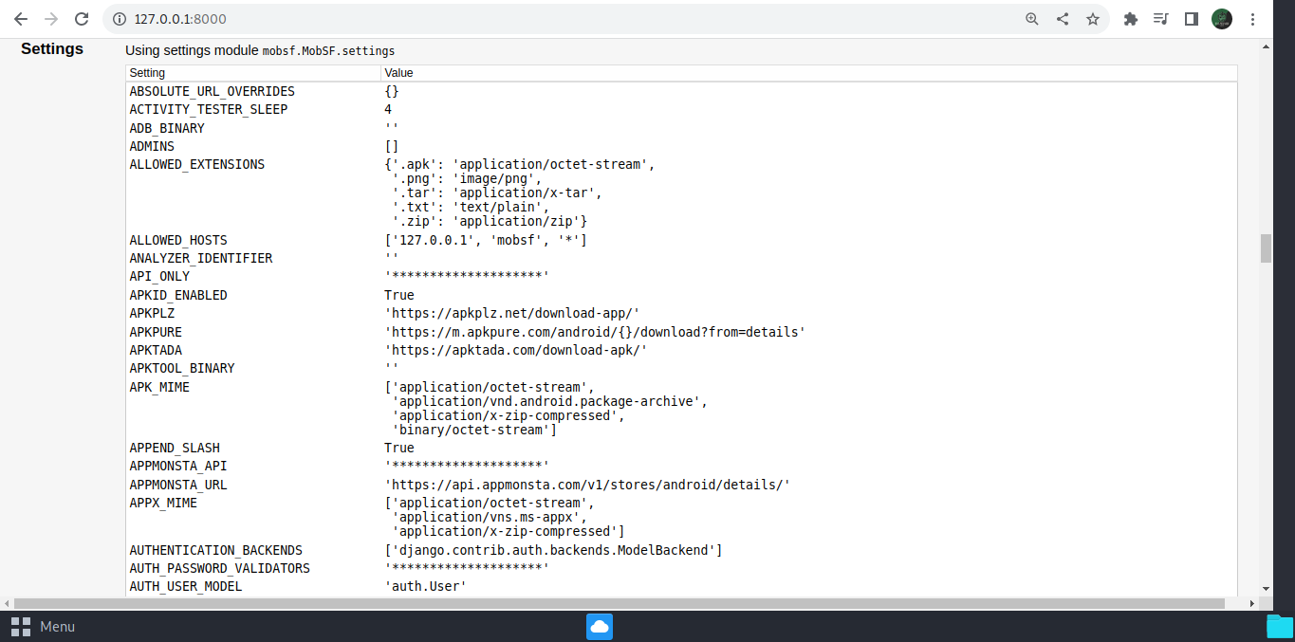
Task: Open the browser forward navigation arrow
Action: pyautogui.click(x=50, y=18)
